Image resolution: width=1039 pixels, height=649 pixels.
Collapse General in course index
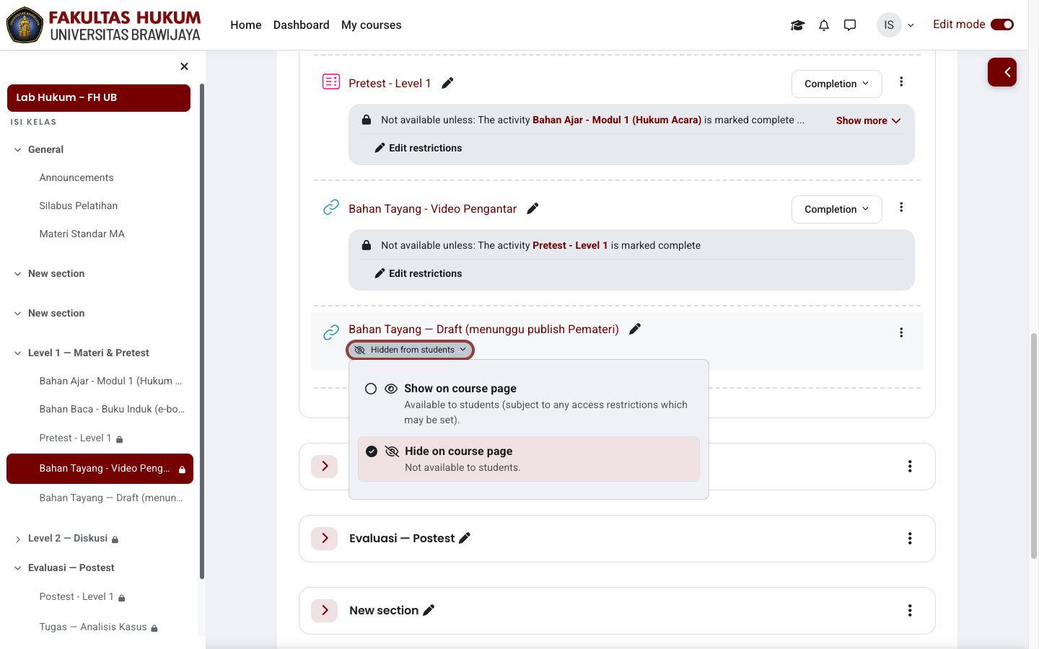pyautogui.click(x=18, y=150)
